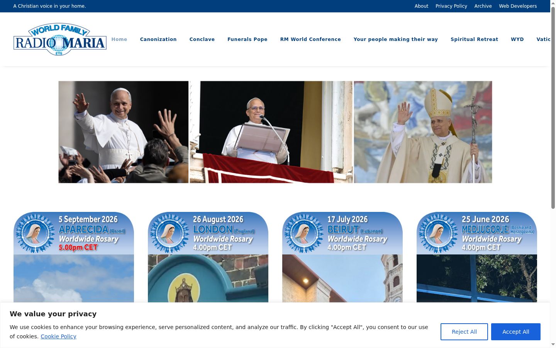Screen dimensions: 556x348
Task: Open the Web Developers link
Action: pos(518,6)
